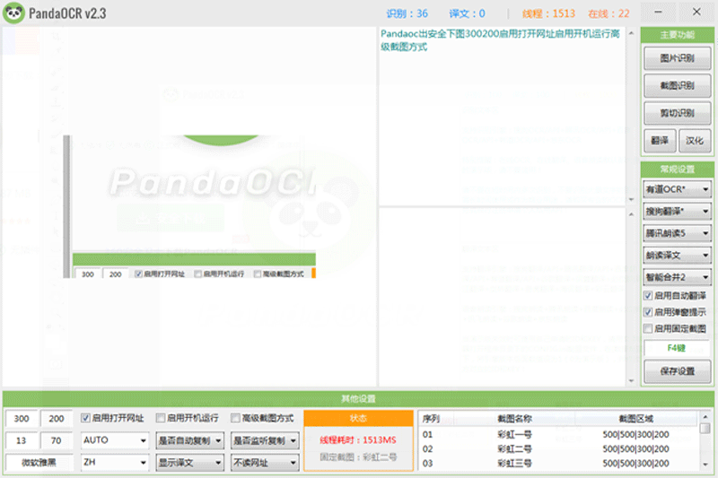Open the 腾讯朗读5 dropdown

(677, 233)
